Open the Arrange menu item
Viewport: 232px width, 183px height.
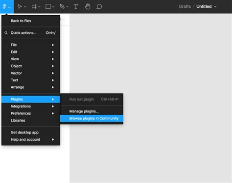31,87
